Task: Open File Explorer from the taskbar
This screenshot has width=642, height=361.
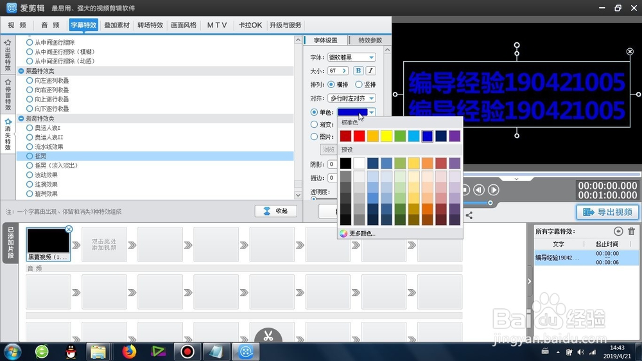Action: point(98,351)
